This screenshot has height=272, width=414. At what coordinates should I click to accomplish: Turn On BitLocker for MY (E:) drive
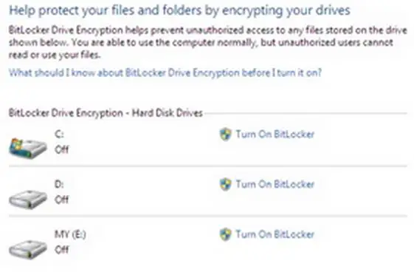coord(275,234)
